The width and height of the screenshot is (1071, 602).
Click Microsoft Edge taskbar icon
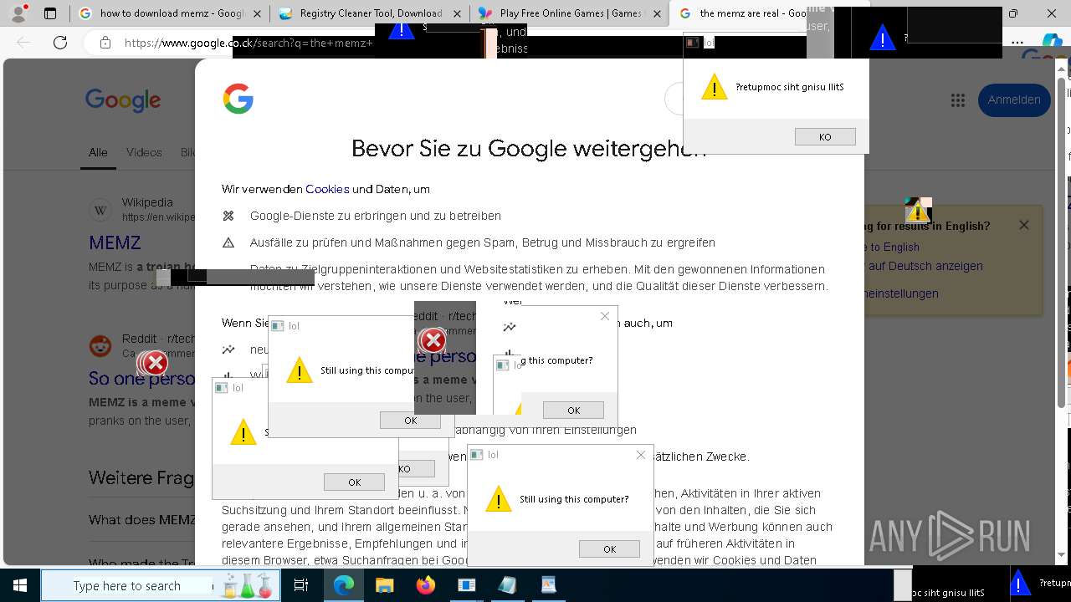(344, 585)
